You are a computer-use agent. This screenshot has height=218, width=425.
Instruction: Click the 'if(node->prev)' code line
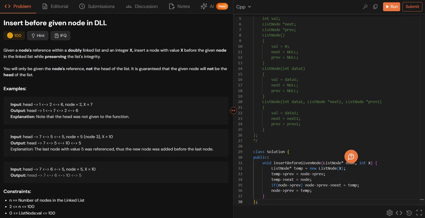point(315,185)
